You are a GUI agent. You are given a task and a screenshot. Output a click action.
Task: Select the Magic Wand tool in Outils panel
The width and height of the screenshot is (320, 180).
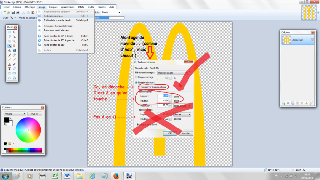click(x=10, y=46)
